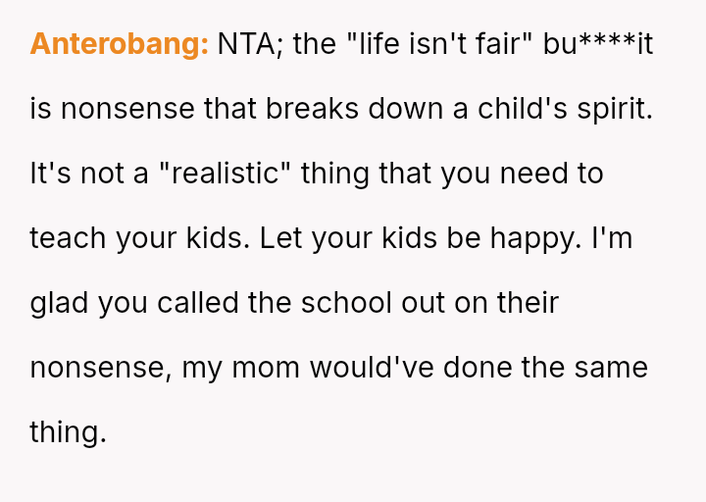Click the phrase "teach your kids"

coord(139,238)
